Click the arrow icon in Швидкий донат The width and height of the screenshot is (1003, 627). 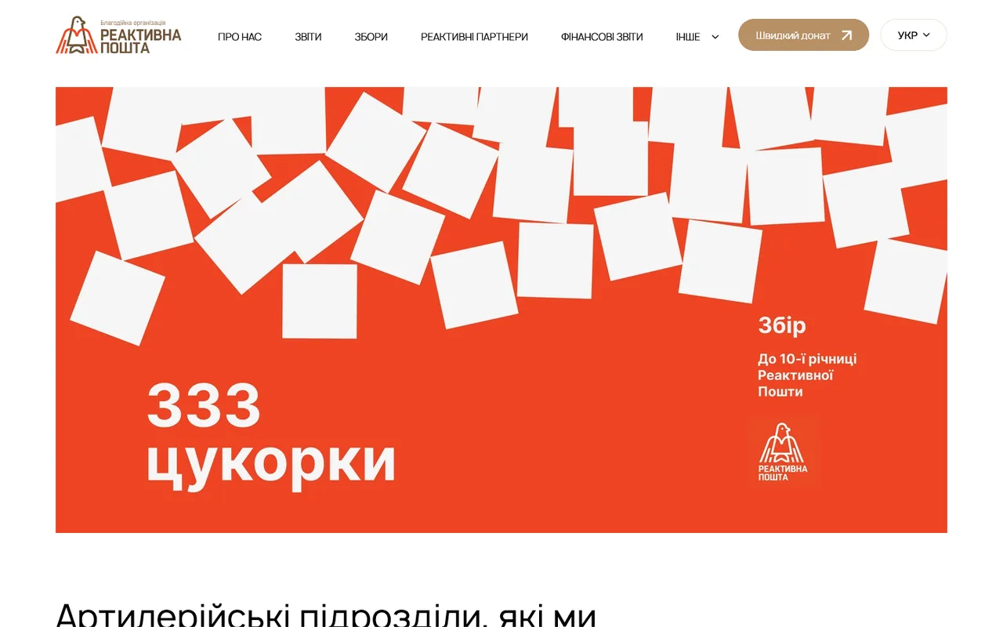(846, 35)
